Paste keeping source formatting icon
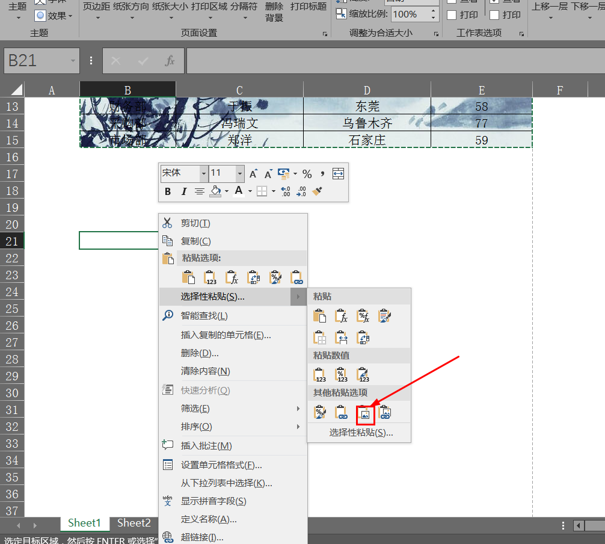Viewport: 605px width, 544px height. 385,316
